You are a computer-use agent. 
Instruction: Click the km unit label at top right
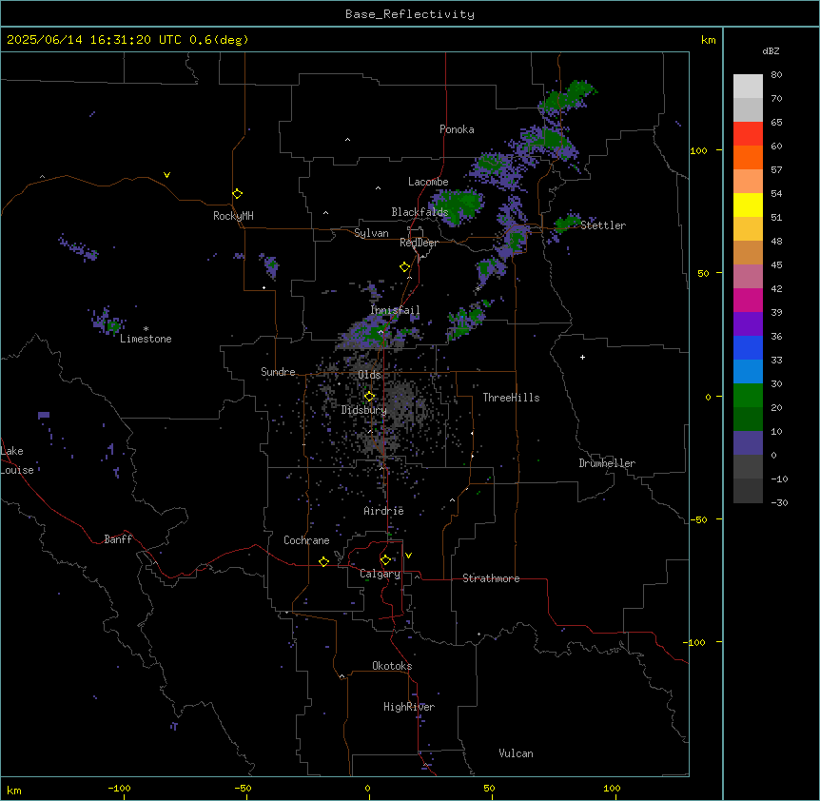pyautogui.click(x=708, y=40)
